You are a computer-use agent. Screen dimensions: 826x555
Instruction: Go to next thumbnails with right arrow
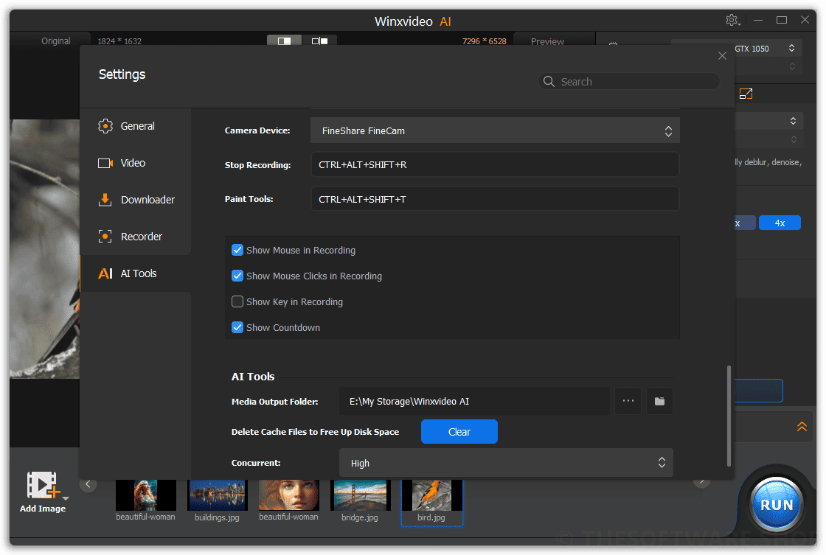tap(701, 481)
